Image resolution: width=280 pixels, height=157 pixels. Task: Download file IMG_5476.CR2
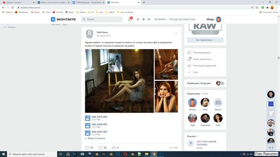pyautogui.click(x=99, y=117)
